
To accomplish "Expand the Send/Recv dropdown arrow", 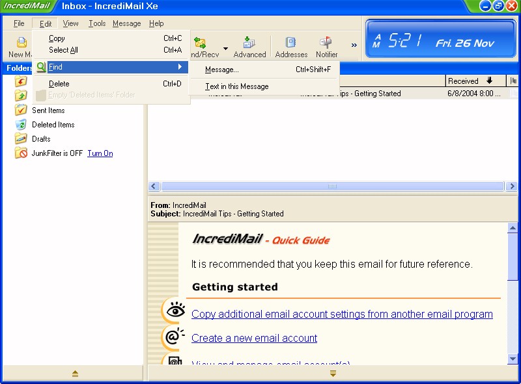I will (225, 48).
